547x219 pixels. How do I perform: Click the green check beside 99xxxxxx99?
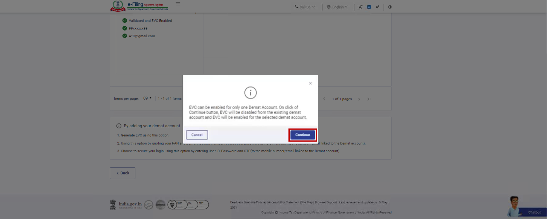[x=125, y=28]
